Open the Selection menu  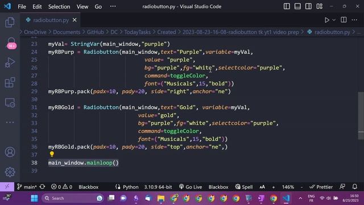(59, 6)
